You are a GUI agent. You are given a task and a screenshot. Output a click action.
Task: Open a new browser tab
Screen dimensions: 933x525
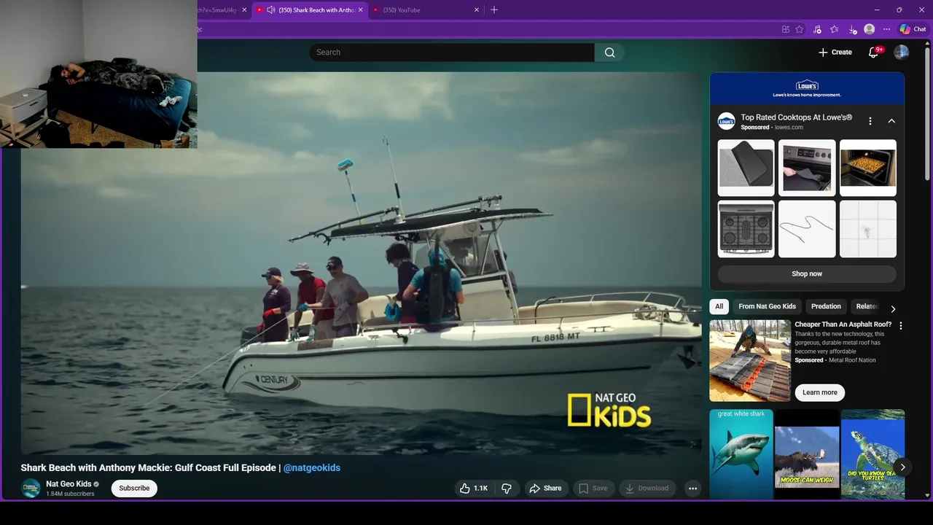click(494, 9)
